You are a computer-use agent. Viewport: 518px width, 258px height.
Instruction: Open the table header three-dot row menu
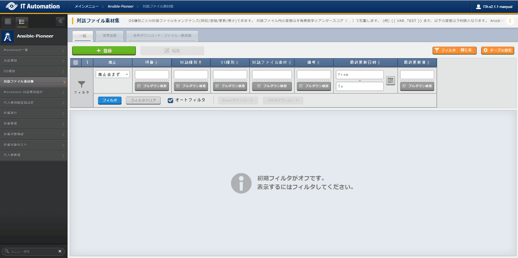coord(87,63)
